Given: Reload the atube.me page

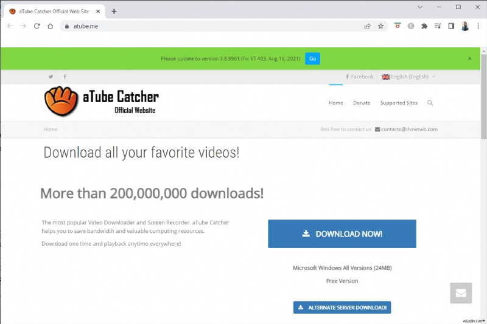Looking at the screenshot, I should 37,26.
